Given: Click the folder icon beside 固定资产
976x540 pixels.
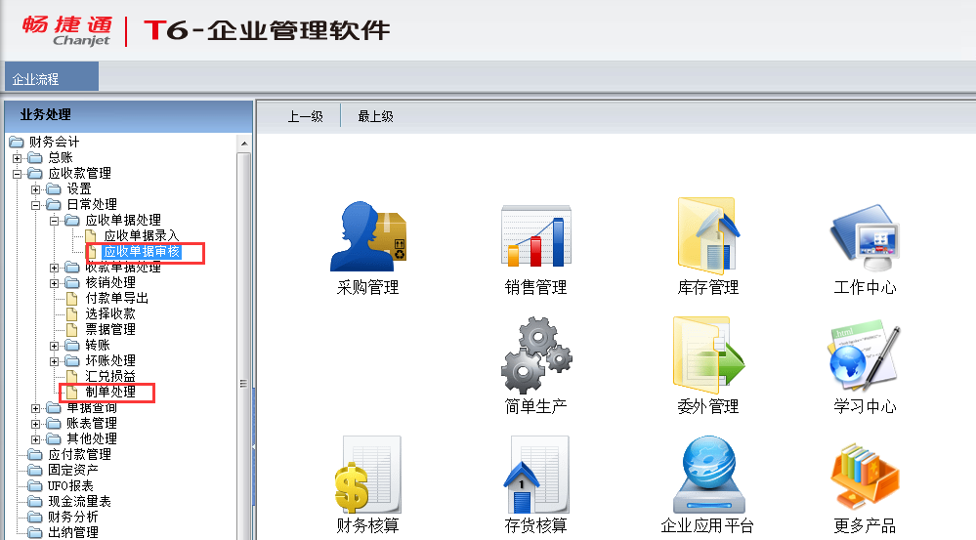Looking at the screenshot, I should 35,470.
